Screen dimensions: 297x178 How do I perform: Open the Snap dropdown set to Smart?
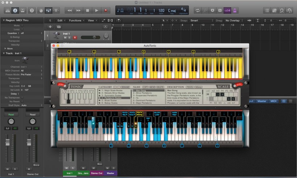pyautogui.click(x=200, y=21)
